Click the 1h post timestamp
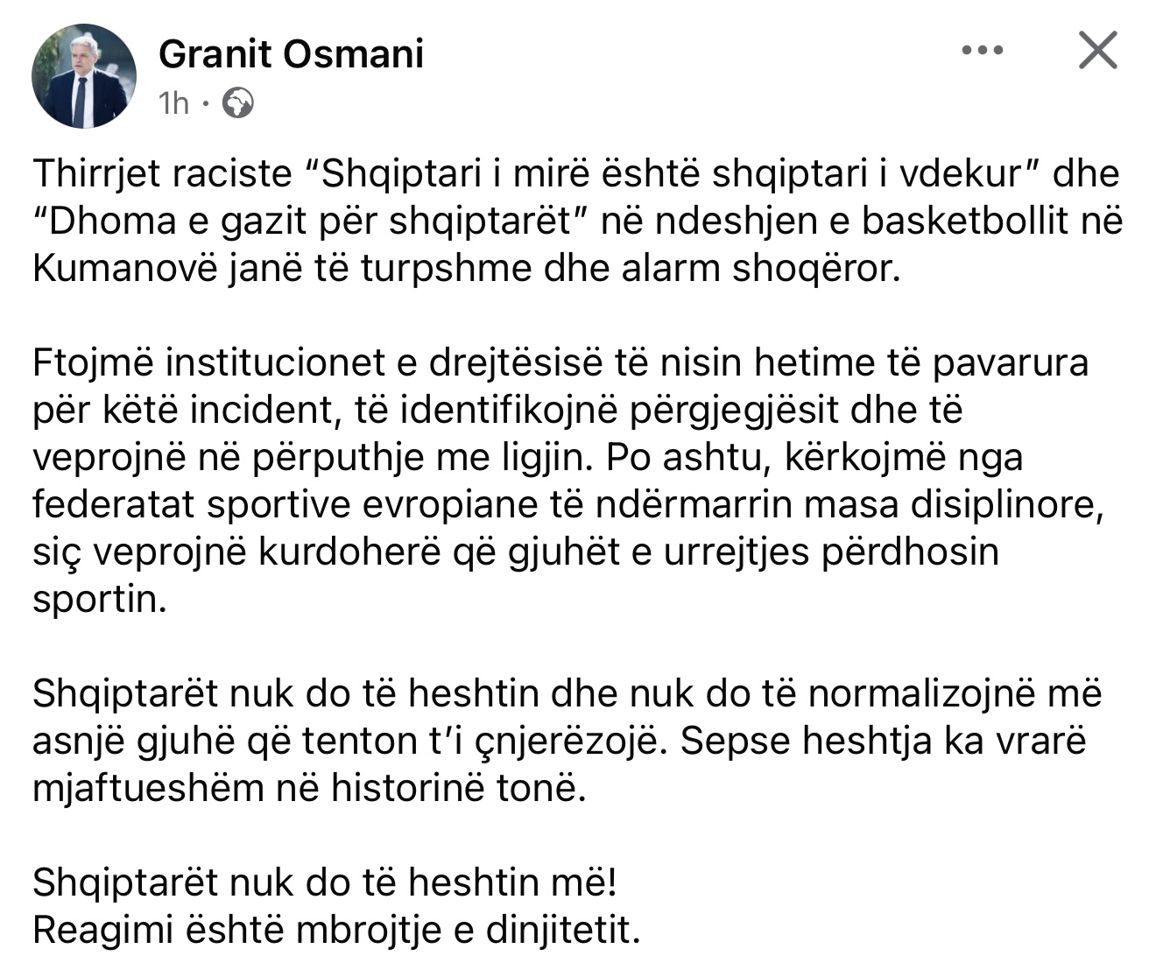 173,104
